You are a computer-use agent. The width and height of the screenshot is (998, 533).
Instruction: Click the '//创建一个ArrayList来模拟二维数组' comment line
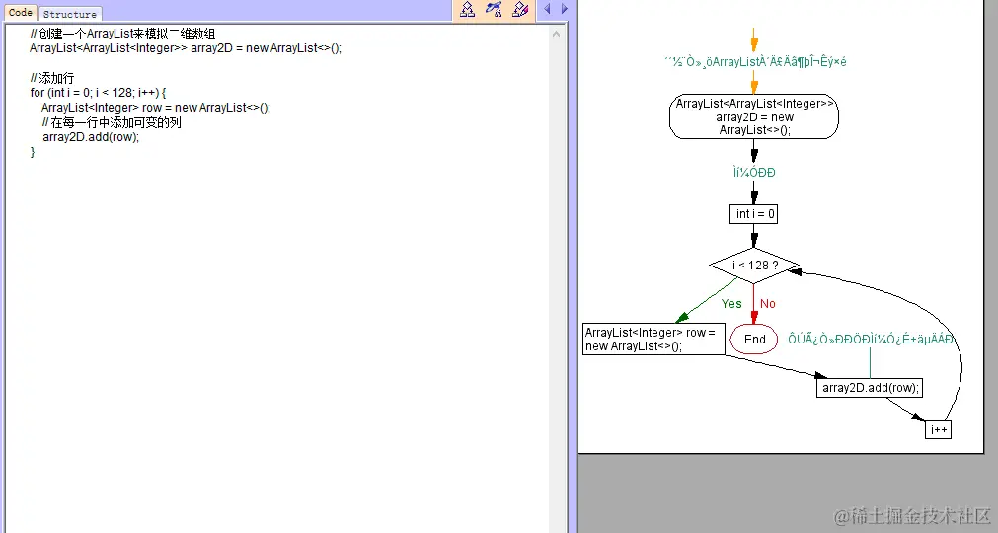122,34
